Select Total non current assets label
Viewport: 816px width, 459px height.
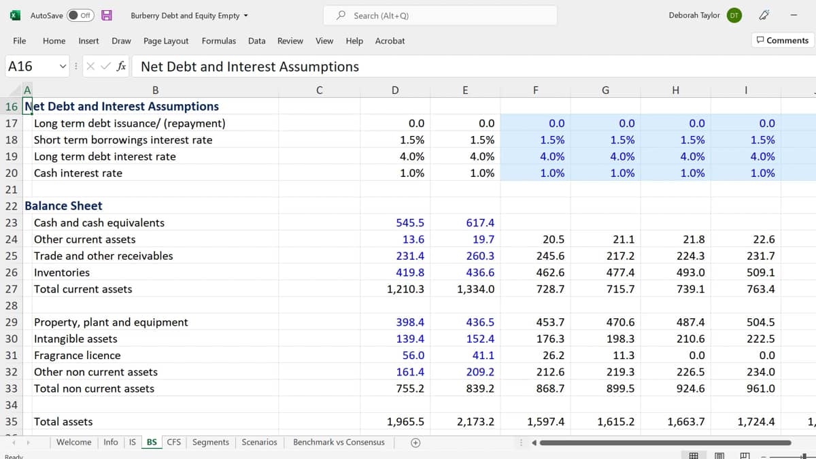click(94, 389)
